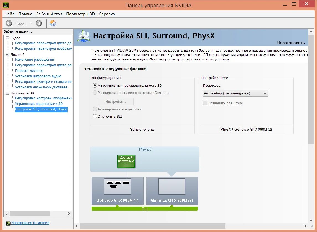Open Управление параметрами 3D task
Image resolution: width=317 pixels, height=232 pixels.
(x=39, y=104)
